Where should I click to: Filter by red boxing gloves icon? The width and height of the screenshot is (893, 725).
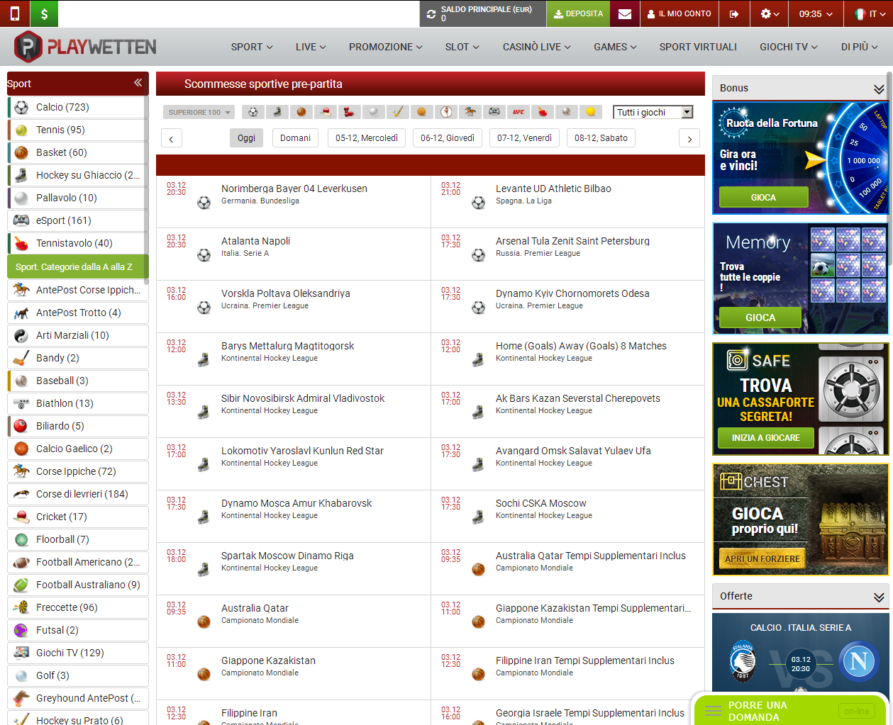(x=350, y=112)
